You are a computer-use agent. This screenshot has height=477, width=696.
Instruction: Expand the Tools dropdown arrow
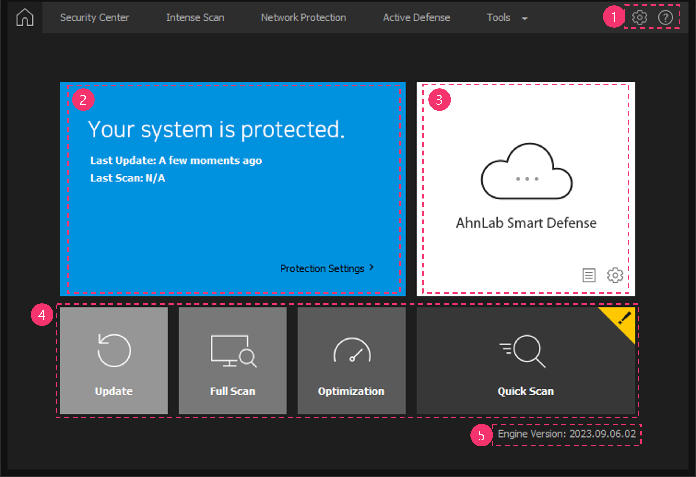tap(525, 19)
